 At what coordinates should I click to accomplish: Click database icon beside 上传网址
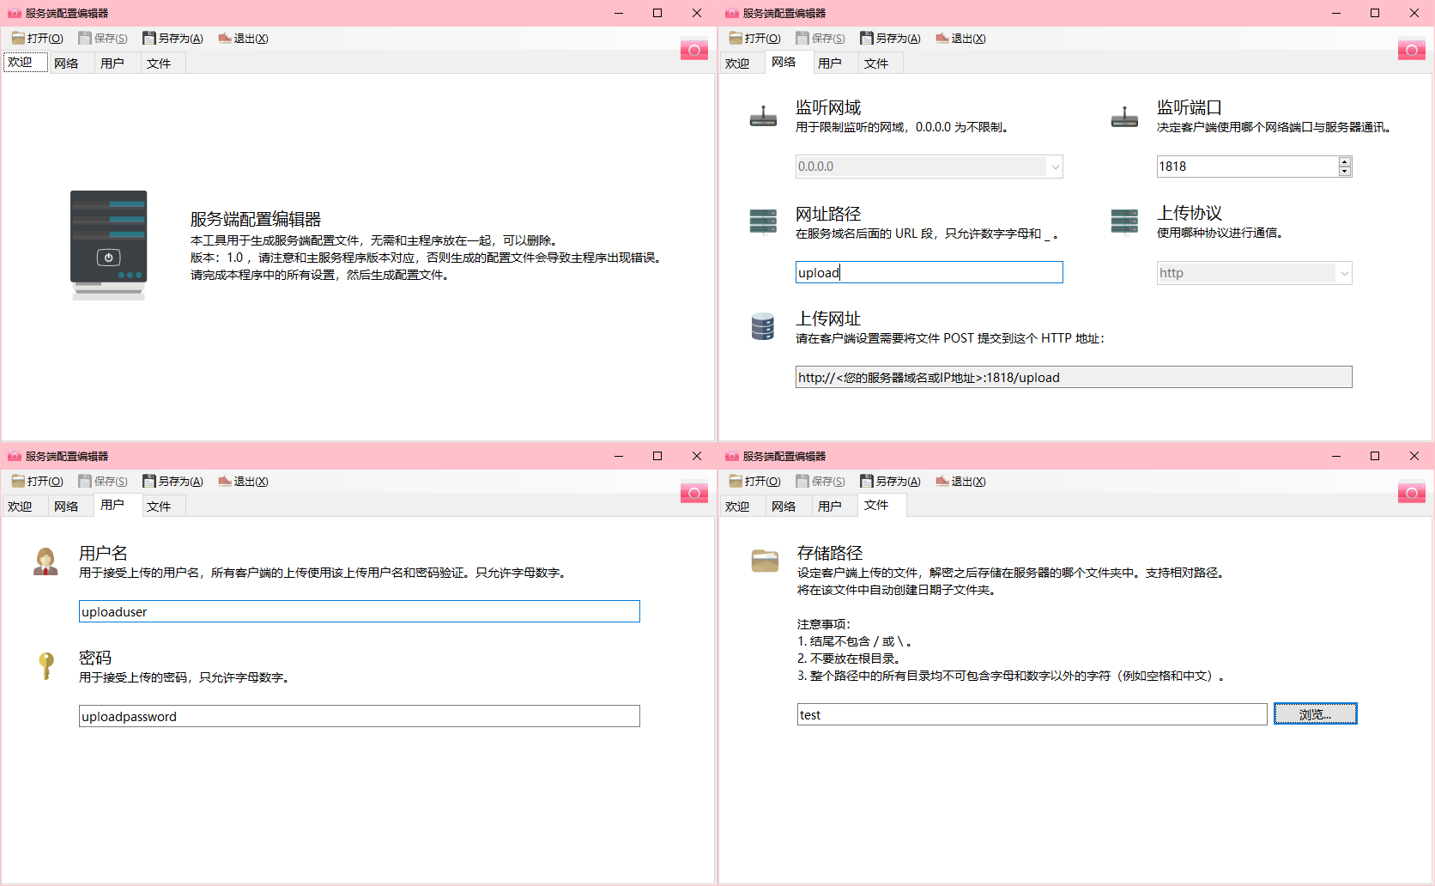click(x=763, y=326)
